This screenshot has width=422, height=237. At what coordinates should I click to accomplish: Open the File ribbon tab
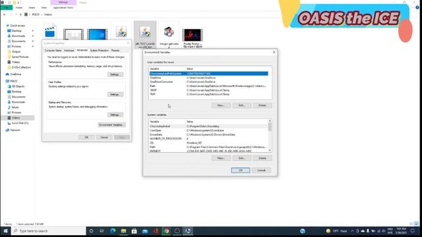[x=6, y=7]
